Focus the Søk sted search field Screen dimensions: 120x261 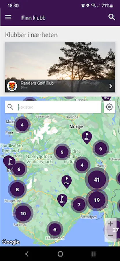coord(53,107)
